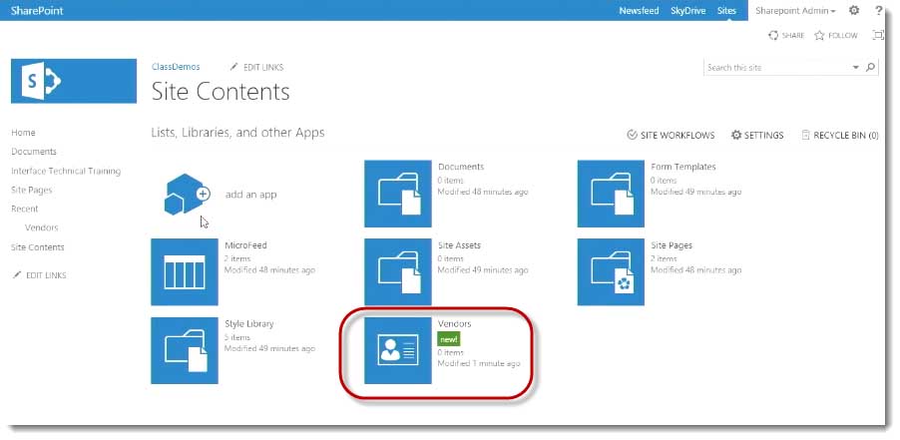900x440 pixels.
Task: Click pencil icon in sidebar EDIT LINKS
Action: [17, 274]
